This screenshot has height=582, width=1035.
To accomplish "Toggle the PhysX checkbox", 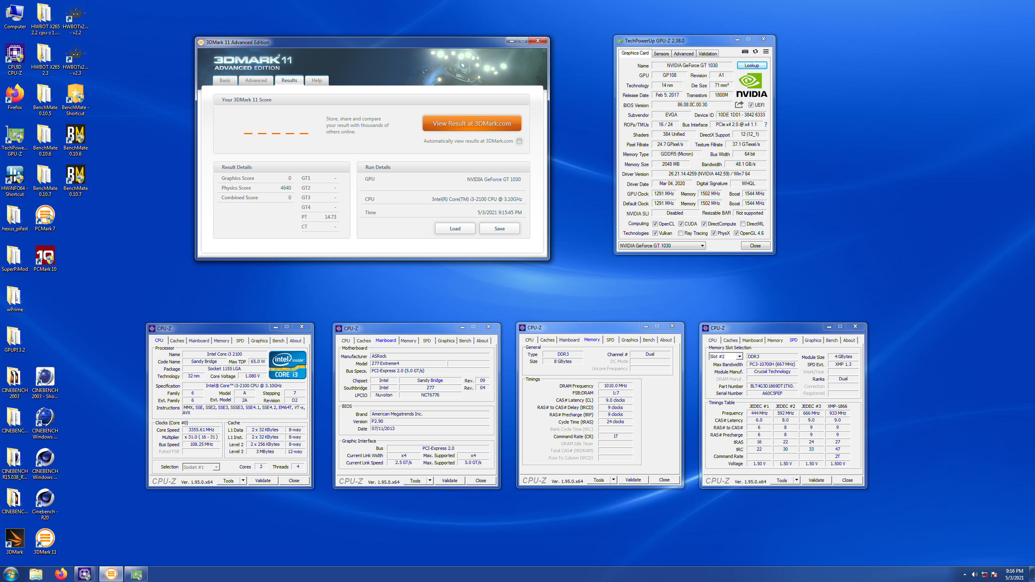I will (714, 233).
